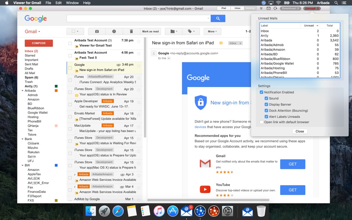
Task: Star the Fwd: Test 5 email
Action: click(x=139, y=53)
